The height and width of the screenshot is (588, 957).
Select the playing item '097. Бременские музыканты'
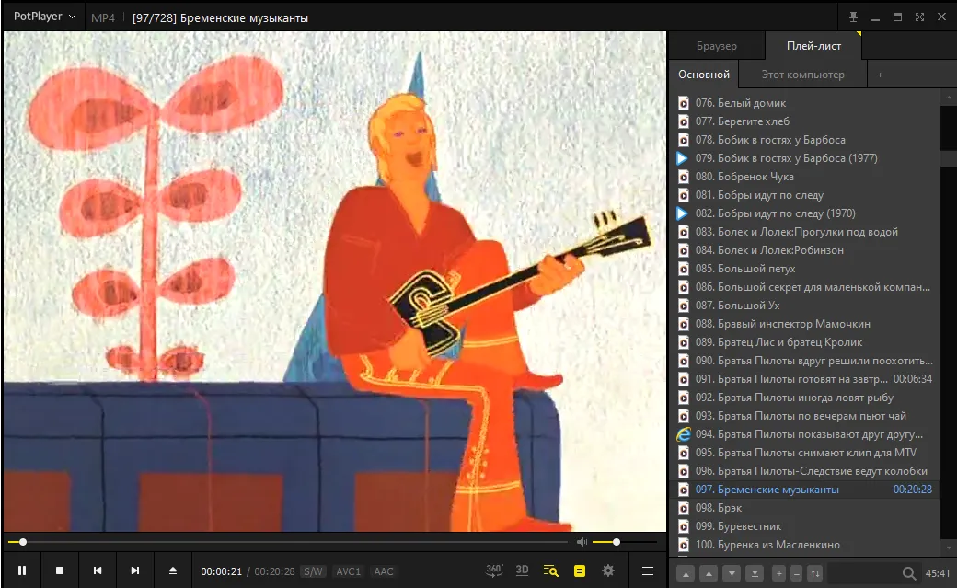click(806, 490)
